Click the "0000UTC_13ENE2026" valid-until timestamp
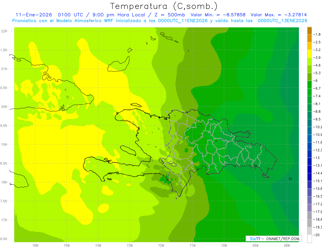322x249 pixels. [x=283, y=21]
